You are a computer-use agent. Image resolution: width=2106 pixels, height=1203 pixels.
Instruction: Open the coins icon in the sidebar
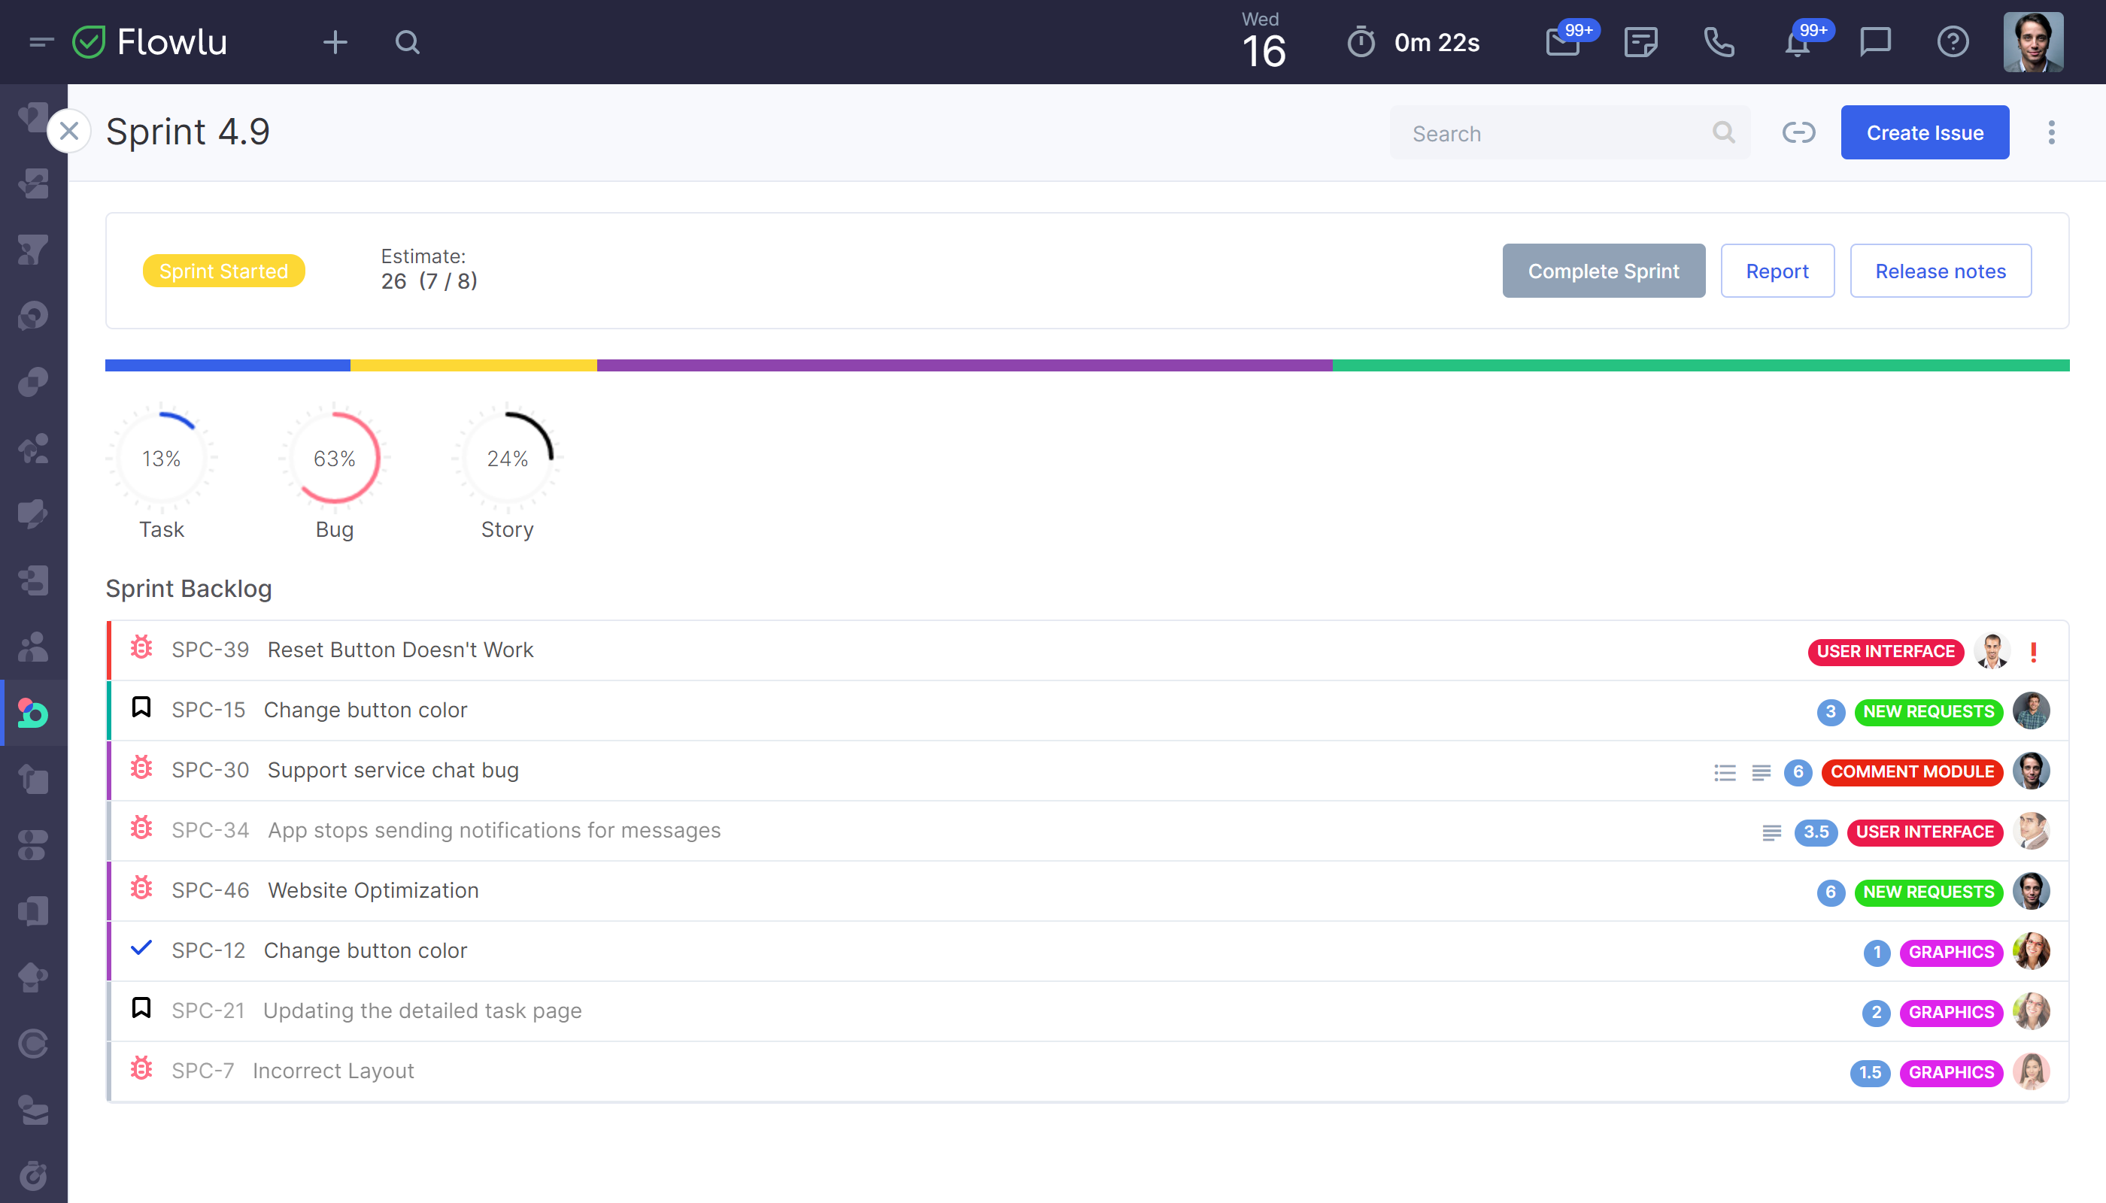click(x=34, y=381)
